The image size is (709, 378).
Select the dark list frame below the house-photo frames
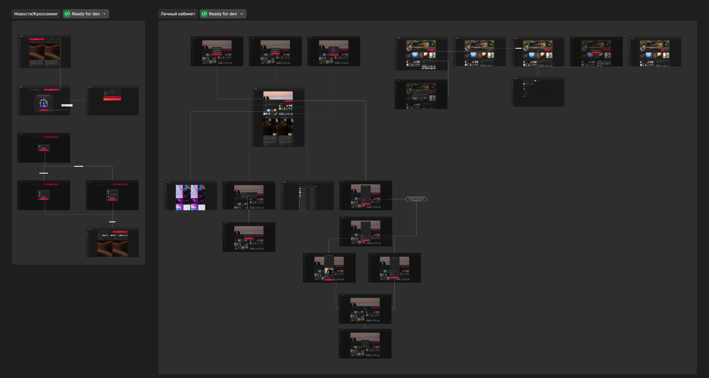tap(538, 92)
